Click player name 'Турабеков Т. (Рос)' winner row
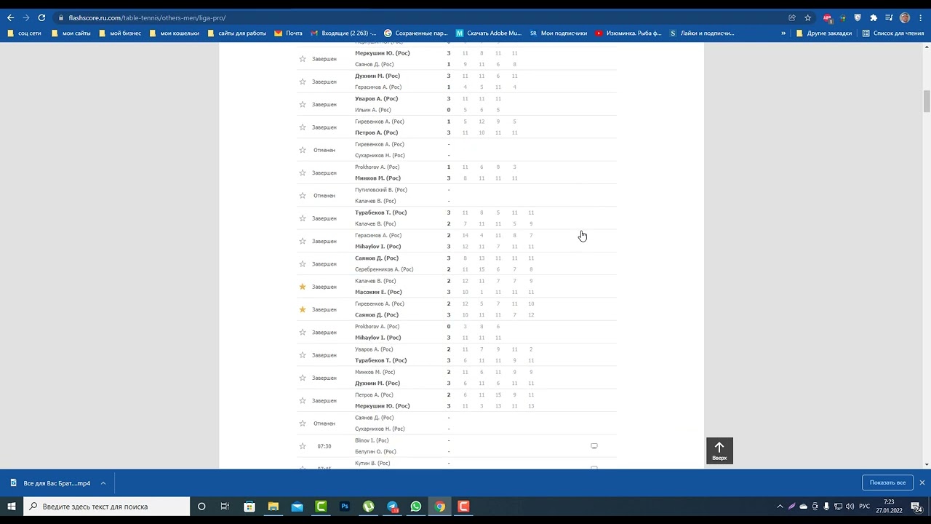Screen dimensions: 931x524 [380, 213]
